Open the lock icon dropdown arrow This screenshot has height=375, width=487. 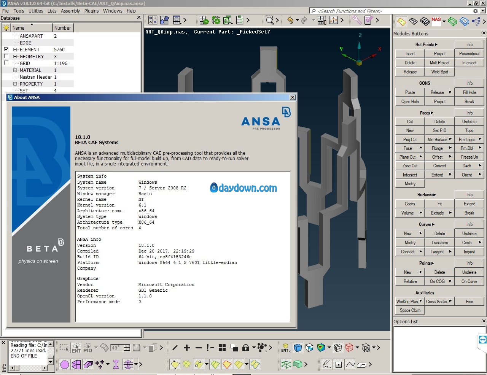(x=253, y=347)
